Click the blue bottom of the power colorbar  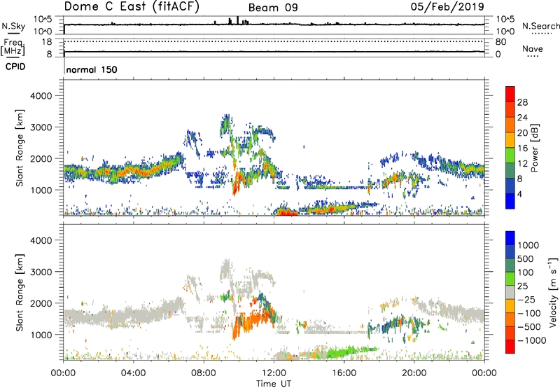(510, 201)
